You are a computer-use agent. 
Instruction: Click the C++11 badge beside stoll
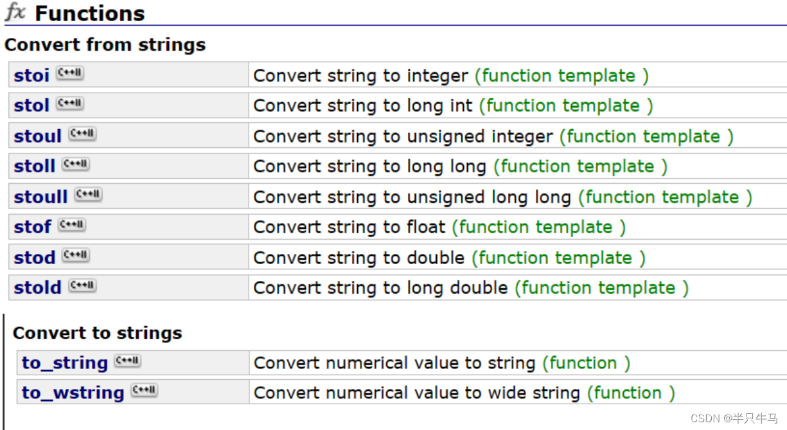pos(76,164)
